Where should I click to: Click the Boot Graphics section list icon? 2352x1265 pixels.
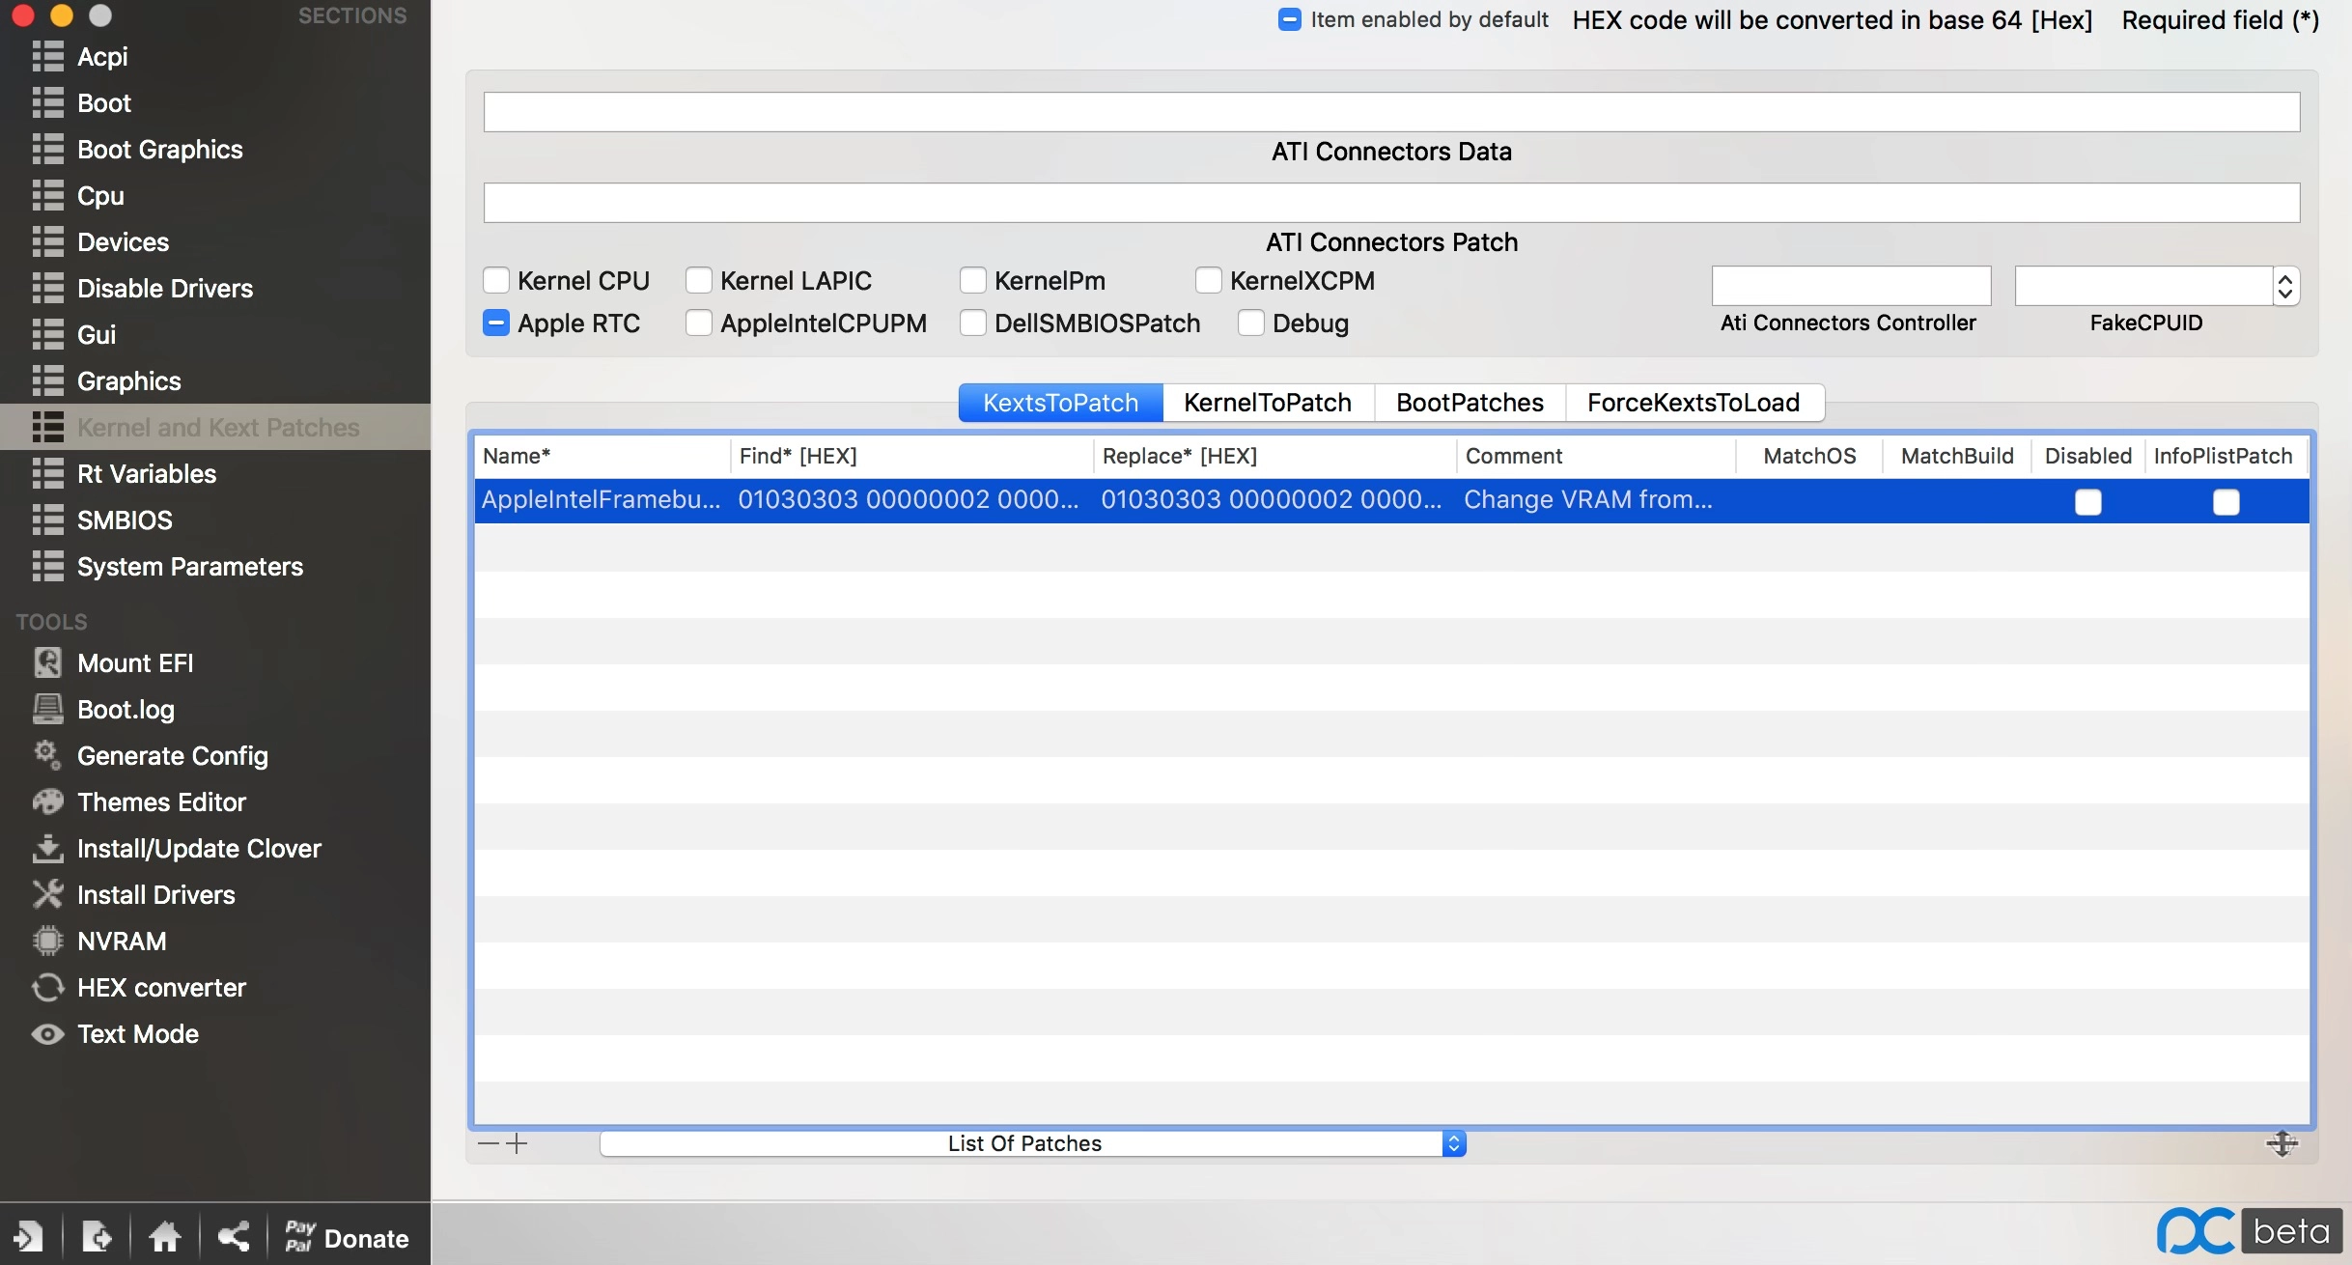tap(47, 150)
